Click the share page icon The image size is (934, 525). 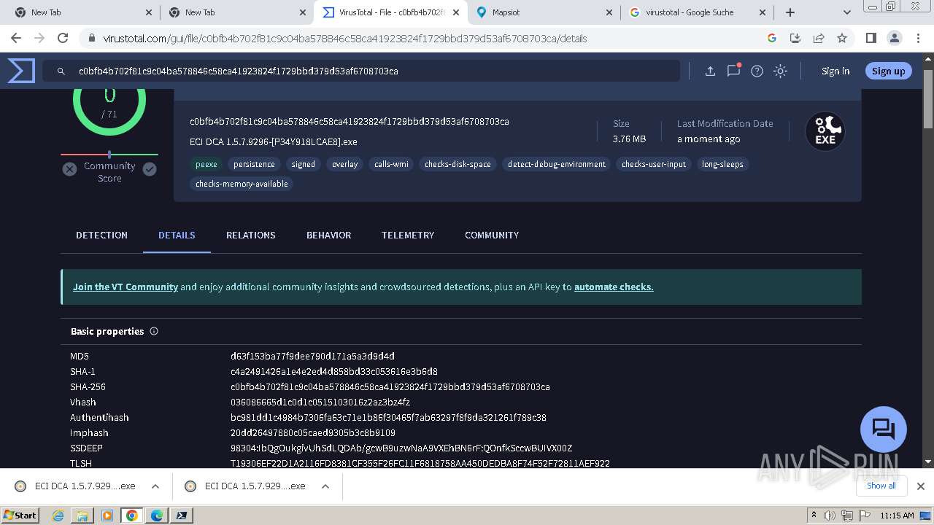(x=819, y=38)
